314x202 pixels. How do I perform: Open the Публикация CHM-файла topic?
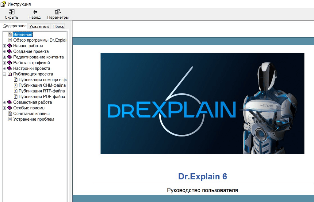click(42, 85)
